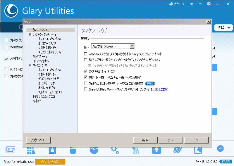Viewport: 234px width, 166px height.
Task: Select the highlighted top tree item タマケン シウチ,
Action: tap(50, 30)
